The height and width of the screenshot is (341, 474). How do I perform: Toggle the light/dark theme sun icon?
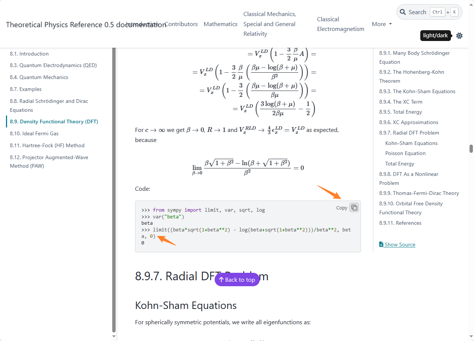459,35
